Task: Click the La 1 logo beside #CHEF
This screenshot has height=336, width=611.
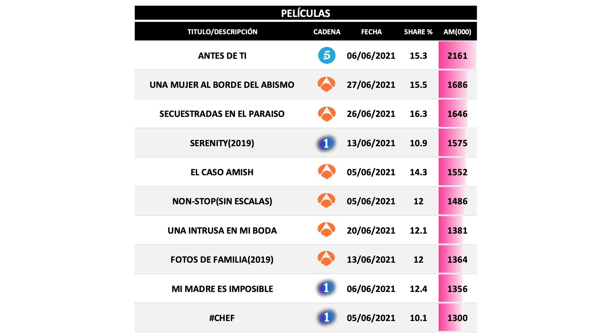Action: 326,317
